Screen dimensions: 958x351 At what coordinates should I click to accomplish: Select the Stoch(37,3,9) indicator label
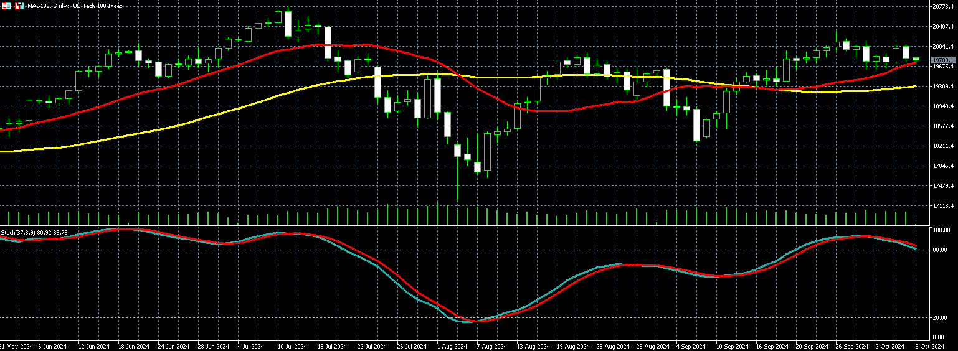34,232
